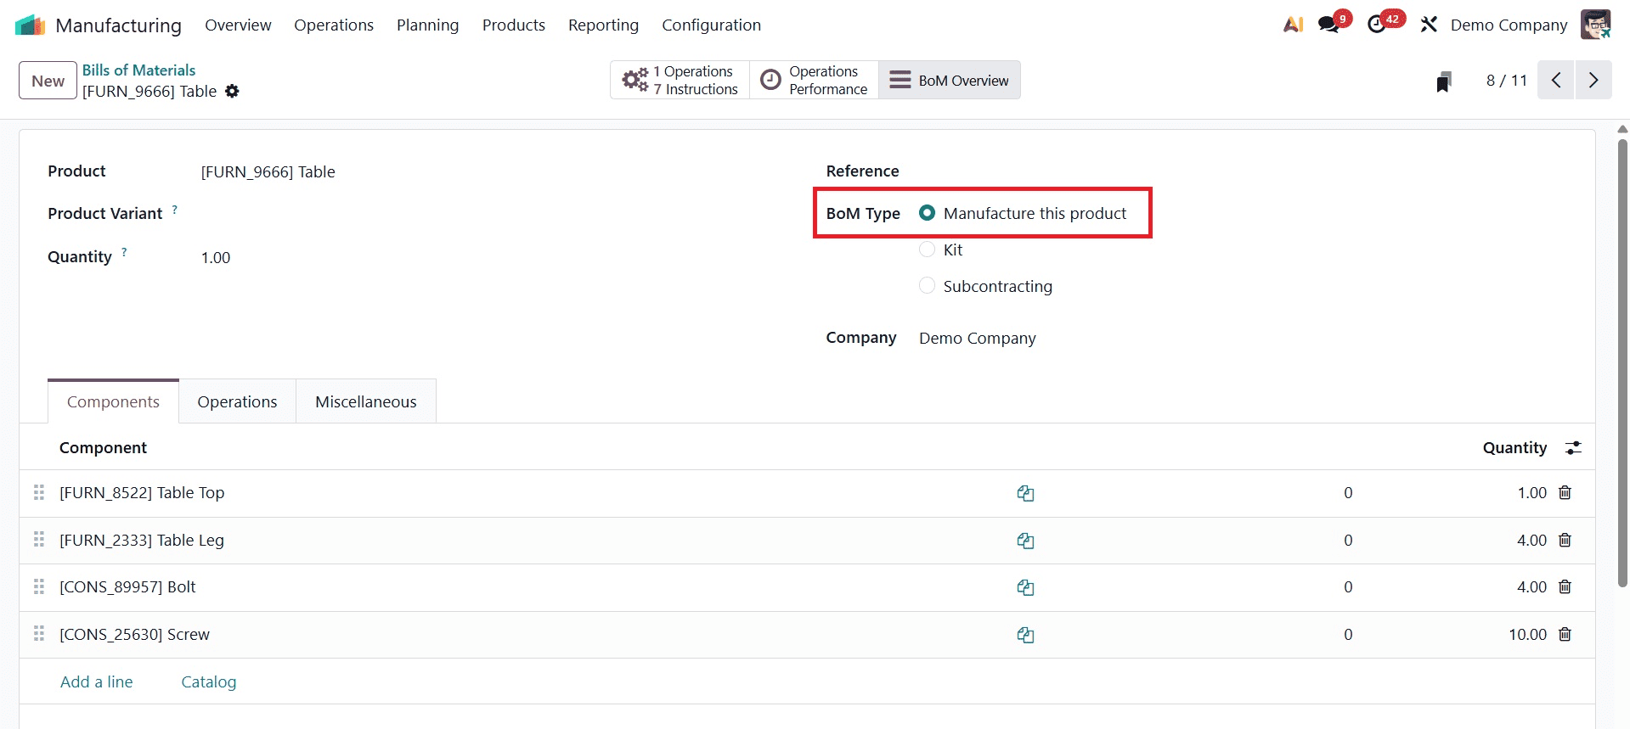1630x729 pixels.
Task: Click drag handle of Table Leg row
Action: [39, 539]
